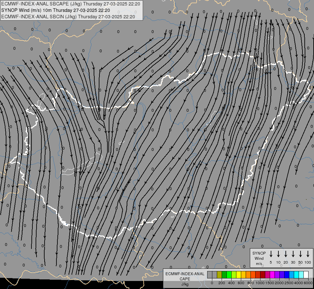Select the azure CAPE swatch above 2500

point(292,275)
